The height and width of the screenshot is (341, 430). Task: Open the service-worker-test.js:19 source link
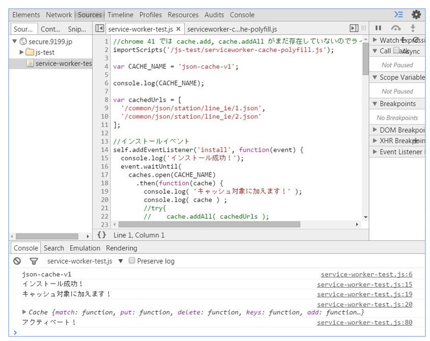point(364,294)
